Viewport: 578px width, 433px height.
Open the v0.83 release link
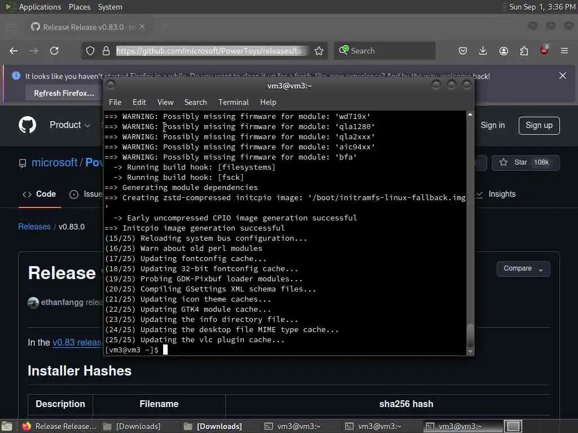pyautogui.click(x=77, y=342)
